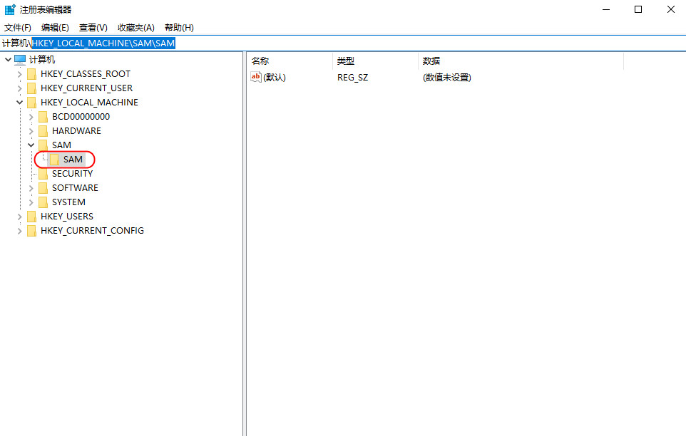The height and width of the screenshot is (436, 686).
Task: Click the HARDWARE key folder icon
Action: pos(43,130)
